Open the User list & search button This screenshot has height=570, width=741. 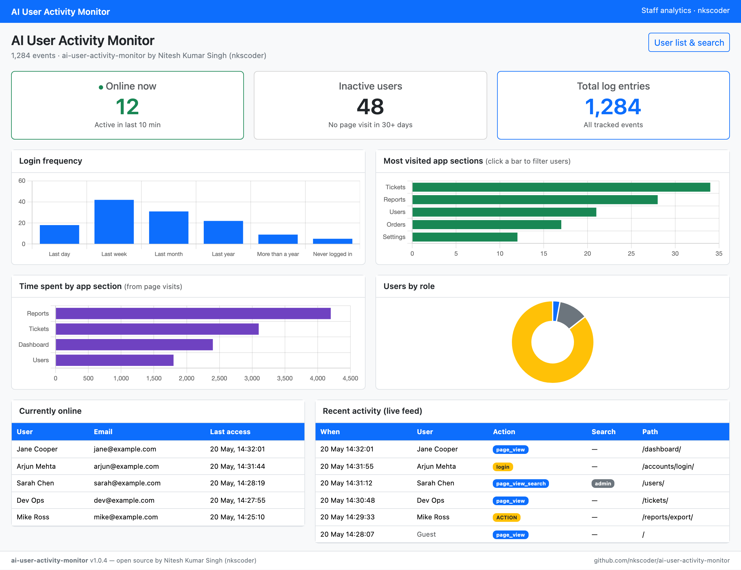[689, 42]
